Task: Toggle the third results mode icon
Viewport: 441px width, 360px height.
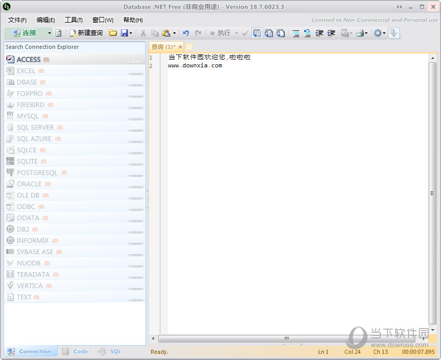Action: coord(281,33)
